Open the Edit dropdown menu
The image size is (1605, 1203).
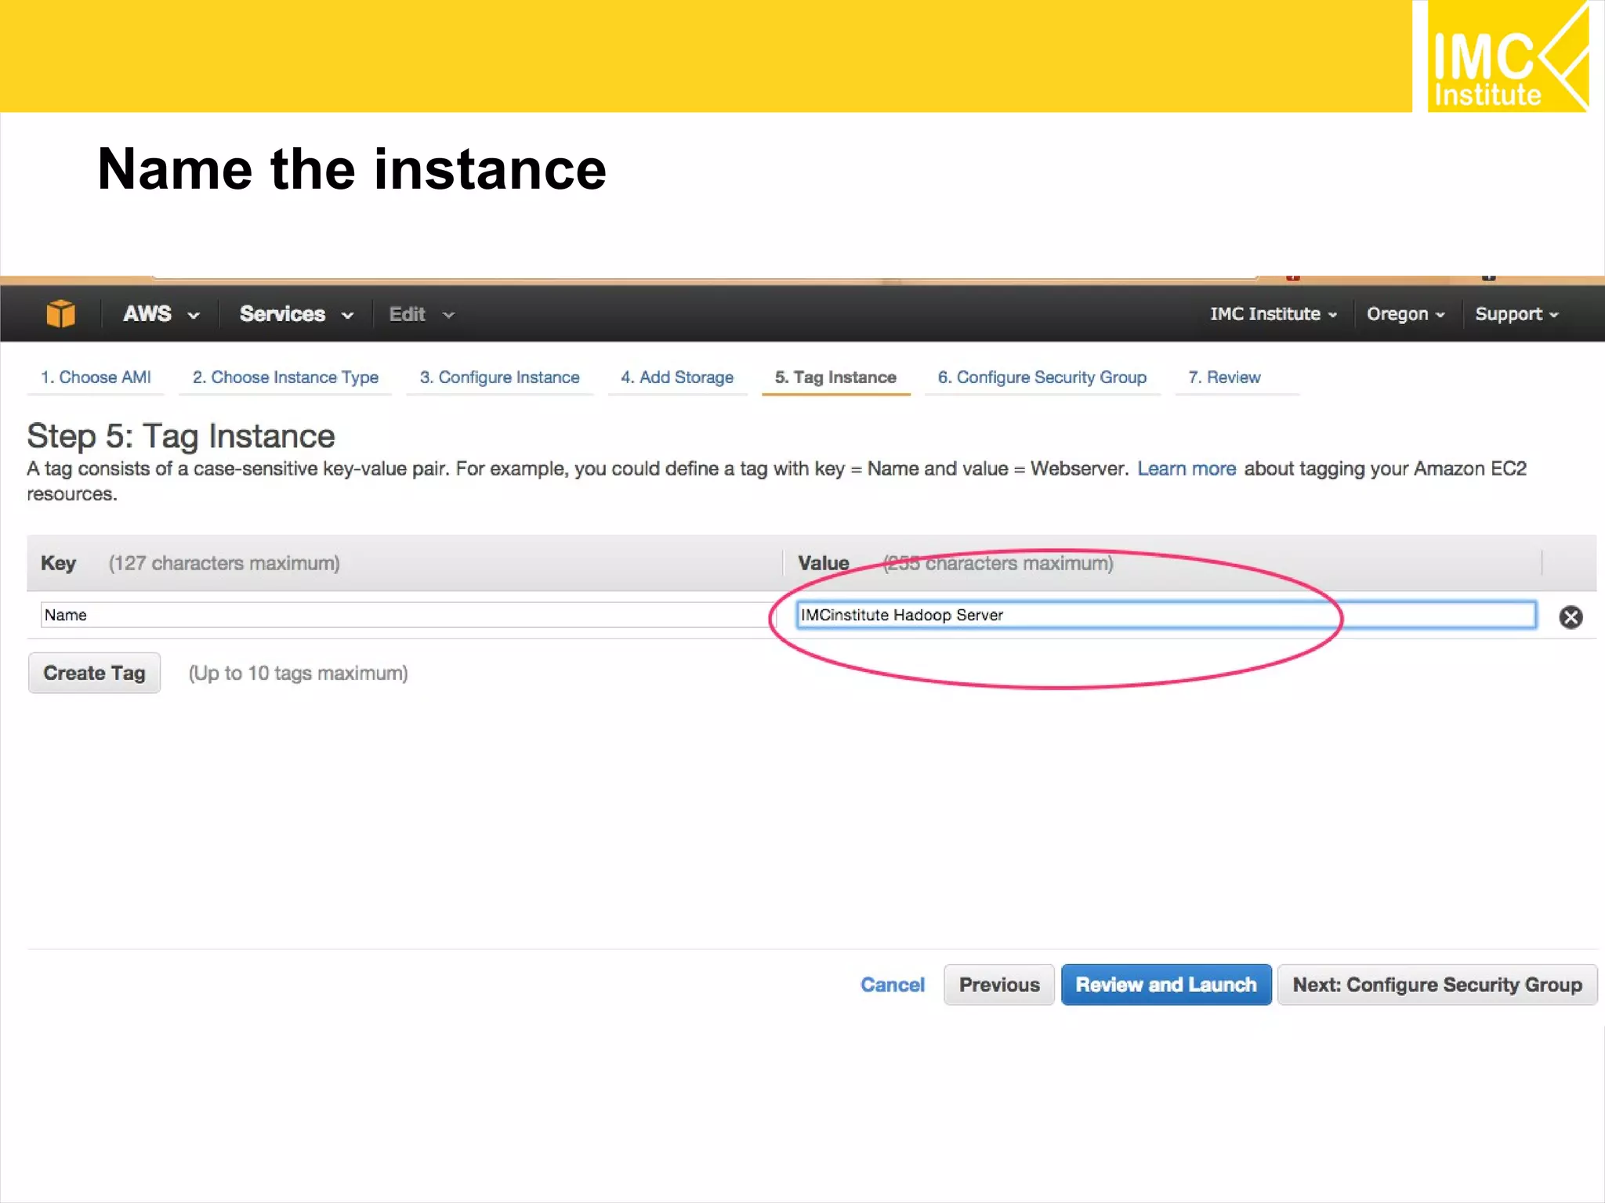coord(421,314)
